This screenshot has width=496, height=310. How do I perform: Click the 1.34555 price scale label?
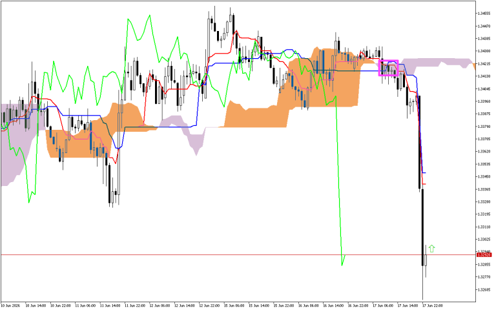484,14
